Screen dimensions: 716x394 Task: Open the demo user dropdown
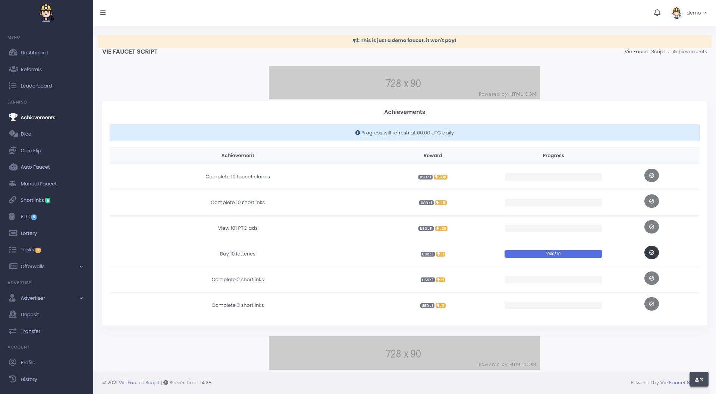point(689,13)
